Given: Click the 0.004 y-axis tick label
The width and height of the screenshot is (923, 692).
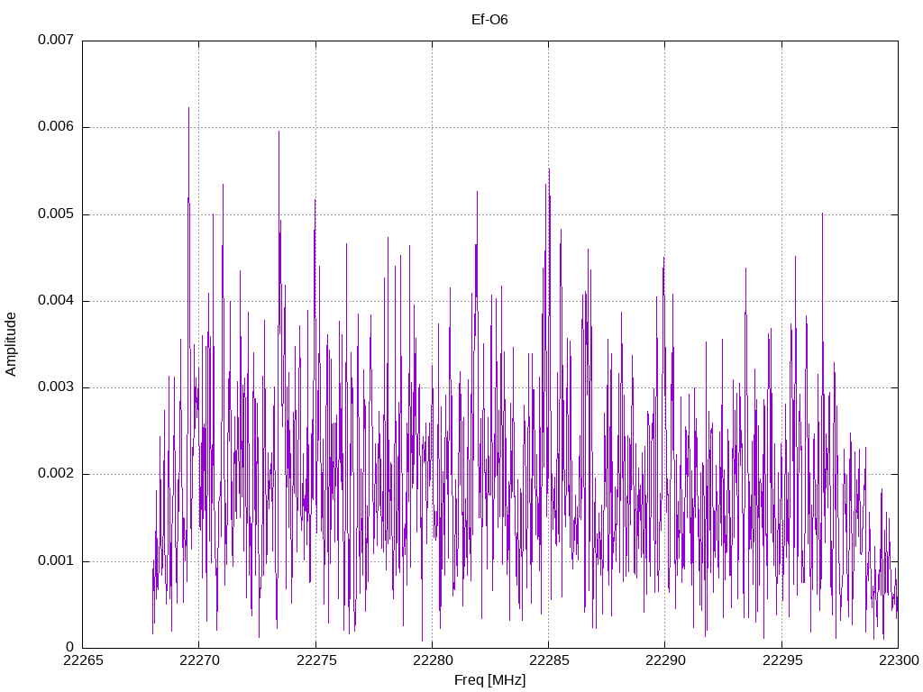Looking at the screenshot, I should coord(56,300).
